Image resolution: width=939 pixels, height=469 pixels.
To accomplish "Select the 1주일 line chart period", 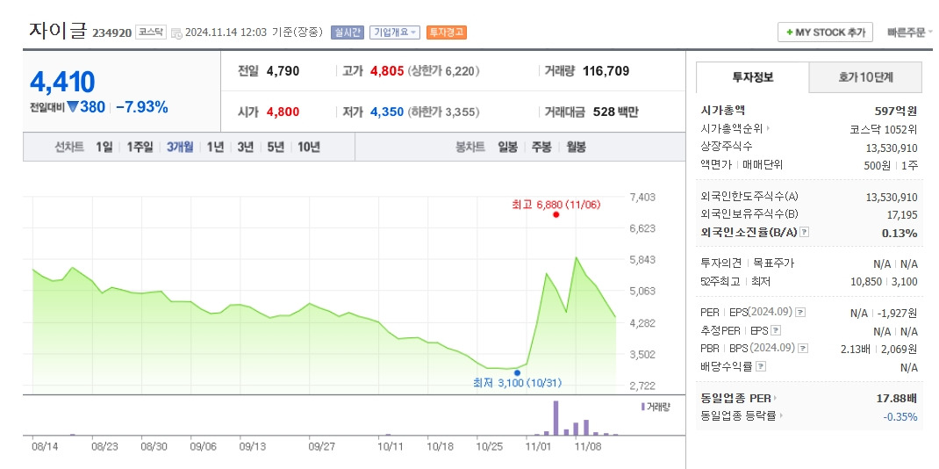I will (x=140, y=148).
